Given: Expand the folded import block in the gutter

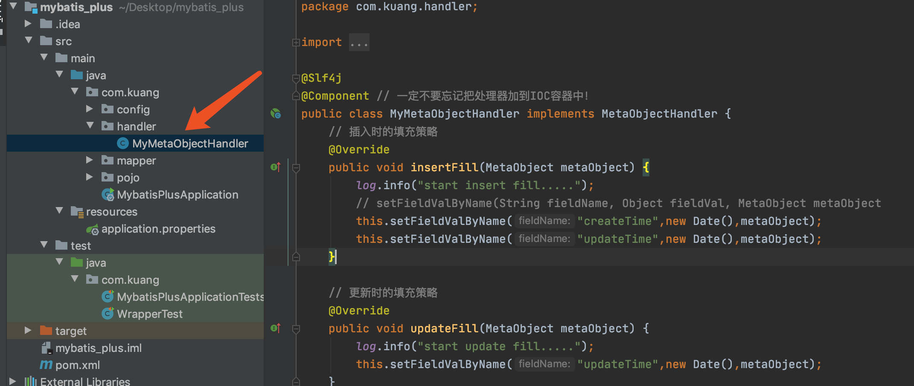Looking at the screenshot, I should coord(296,43).
